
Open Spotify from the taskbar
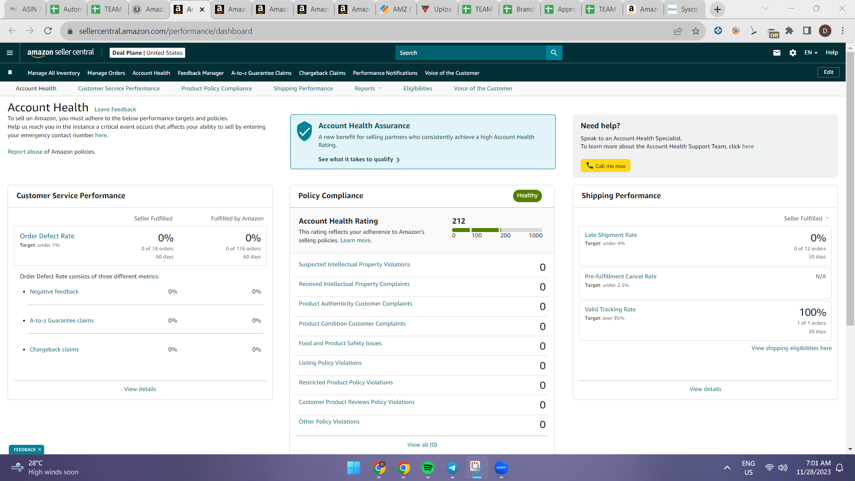coord(428,468)
